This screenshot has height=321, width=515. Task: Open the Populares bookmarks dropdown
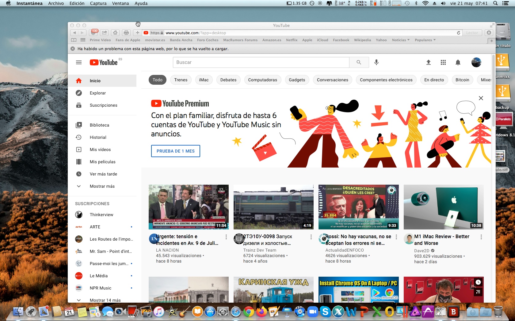coord(425,40)
